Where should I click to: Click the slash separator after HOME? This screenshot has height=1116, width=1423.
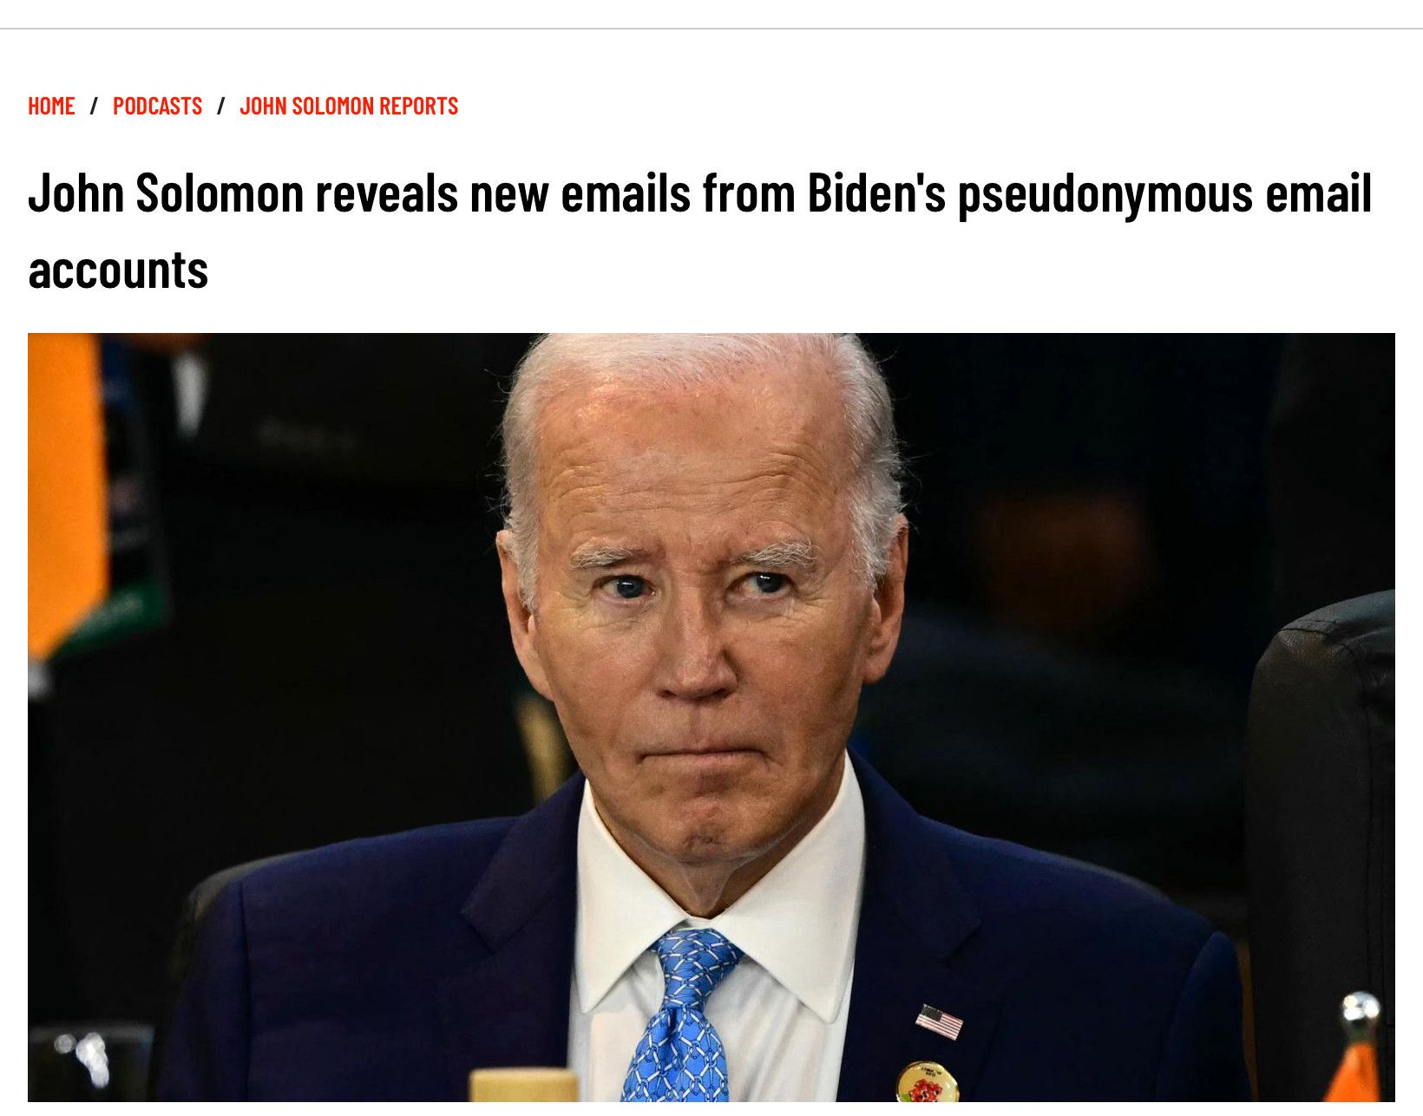(x=94, y=106)
